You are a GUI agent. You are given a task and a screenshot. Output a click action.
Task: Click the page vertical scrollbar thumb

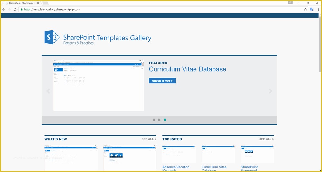click(320, 44)
